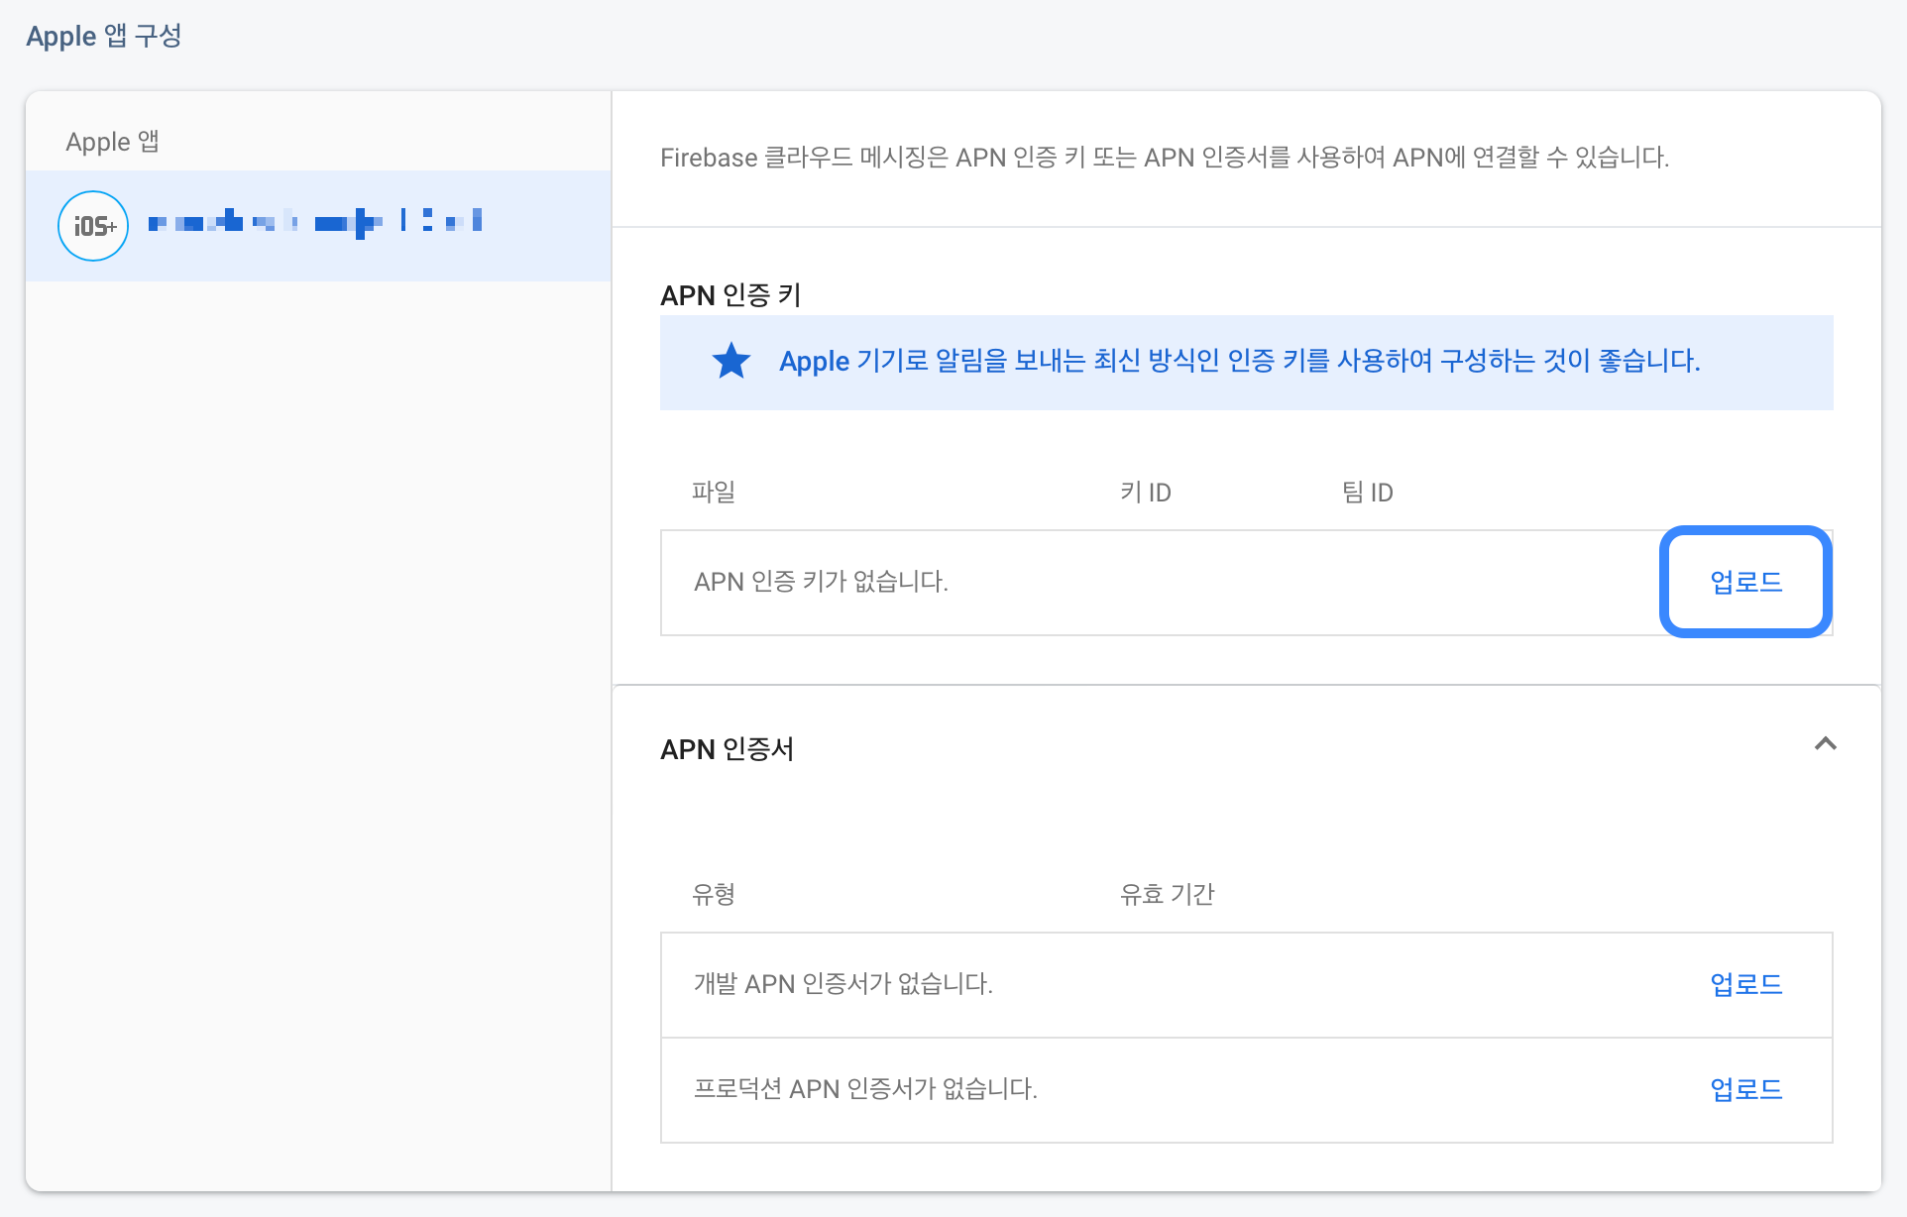Click the 파일 column header
This screenshot has width=1907, height=1217.
[x=714, y=492]
